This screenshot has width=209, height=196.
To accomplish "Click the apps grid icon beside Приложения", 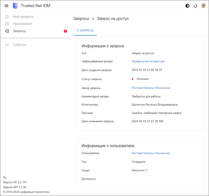I will pos(7,24).
